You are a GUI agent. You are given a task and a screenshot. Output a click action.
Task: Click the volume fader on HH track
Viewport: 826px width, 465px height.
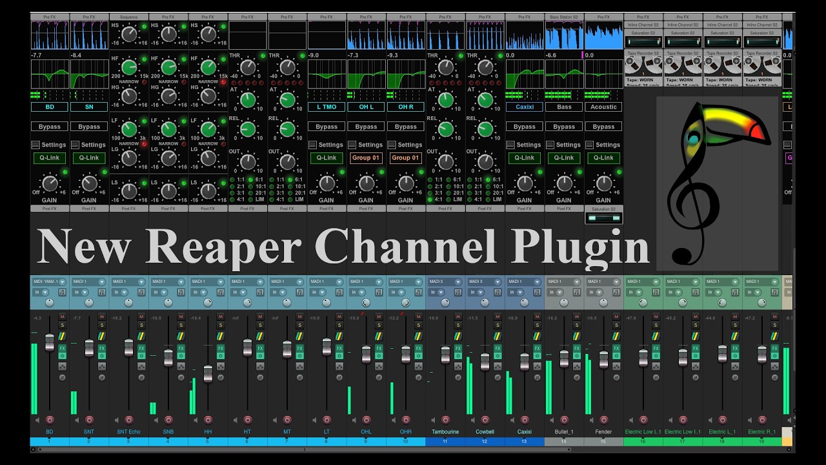[208, 374]
